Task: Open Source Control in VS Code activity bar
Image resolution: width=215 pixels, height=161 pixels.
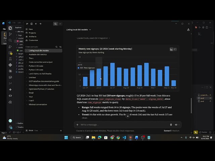Action: click(10, 34)
